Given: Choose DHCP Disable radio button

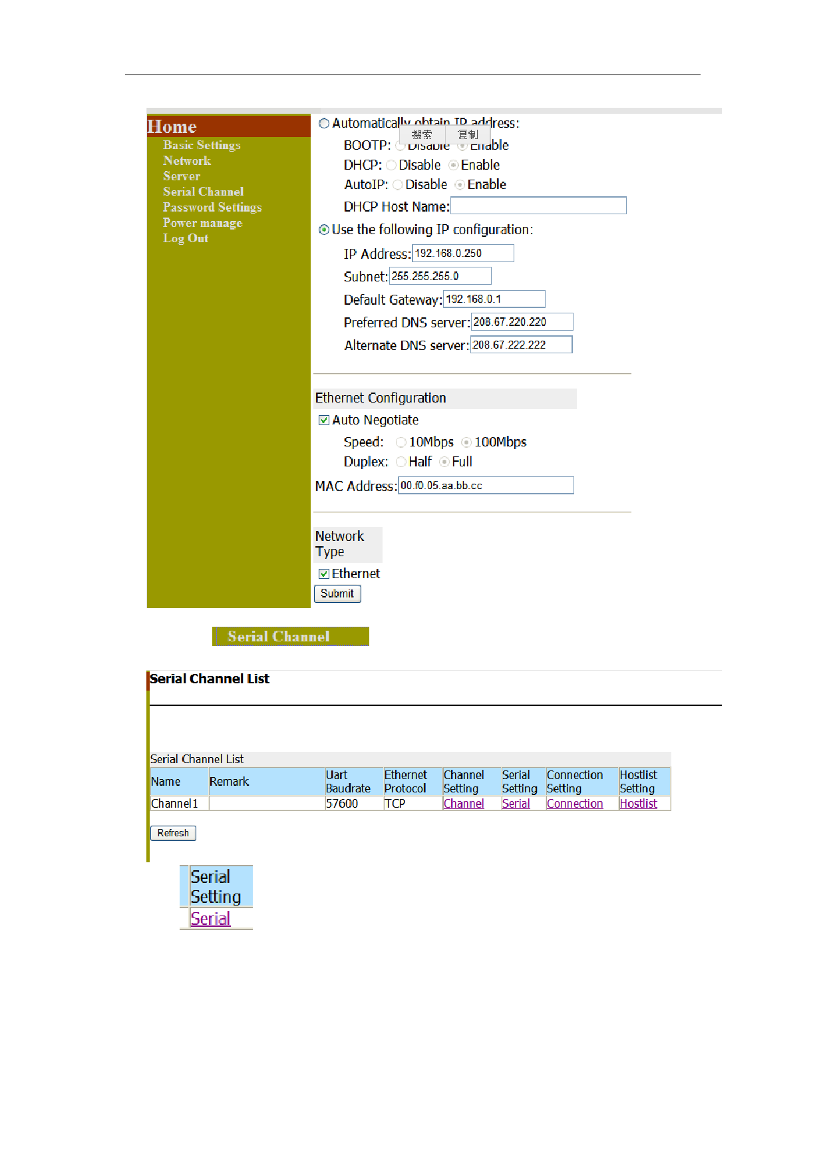Looking at the screenshot, I should [391, 165].
